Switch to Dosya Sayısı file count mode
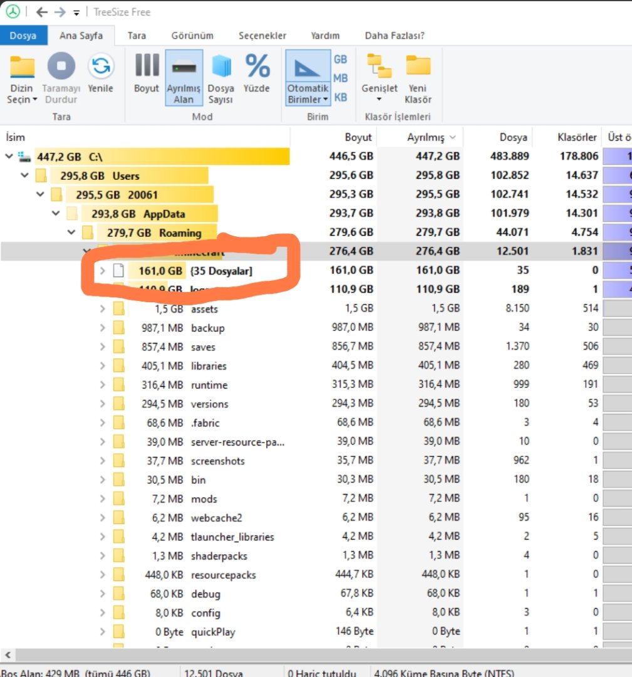 coord(221,78)
